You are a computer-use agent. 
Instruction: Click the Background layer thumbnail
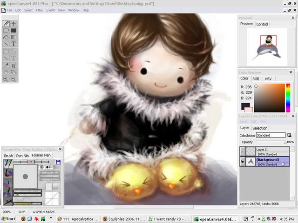point(251,162)
